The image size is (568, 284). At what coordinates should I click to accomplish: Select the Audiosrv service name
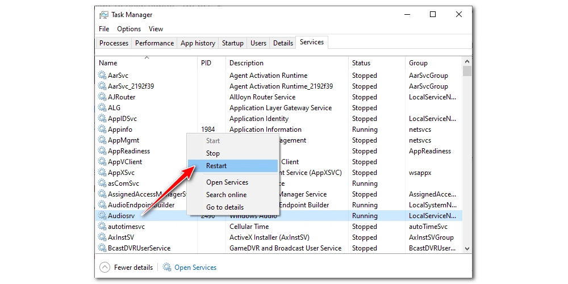pos(122,215)
